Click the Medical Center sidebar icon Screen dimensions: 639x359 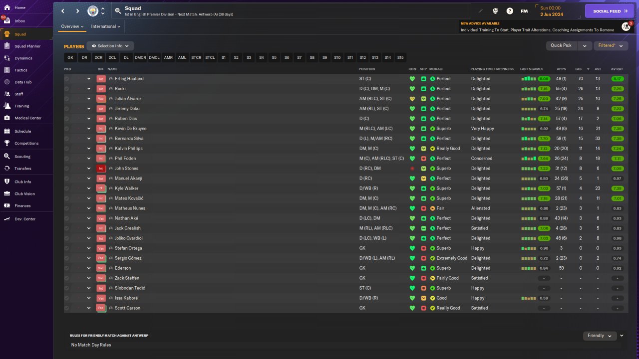click(x=7, y=118)
